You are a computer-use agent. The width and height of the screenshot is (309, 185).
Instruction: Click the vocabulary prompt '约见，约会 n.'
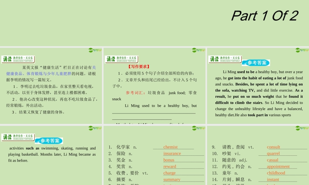(x=237, y=166)
